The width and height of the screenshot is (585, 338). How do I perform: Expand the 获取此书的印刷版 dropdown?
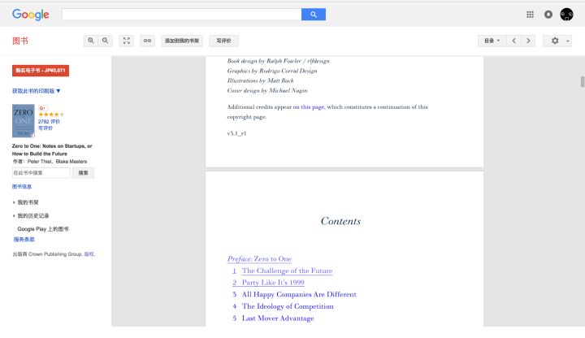click(37, 91)
